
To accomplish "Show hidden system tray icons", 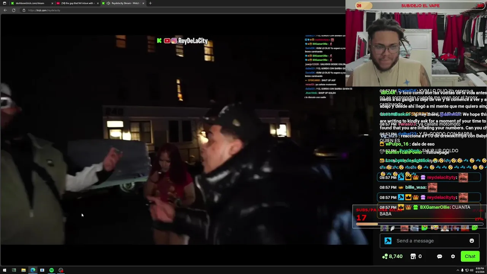I will pyautogui.click(x=458, y=270).
